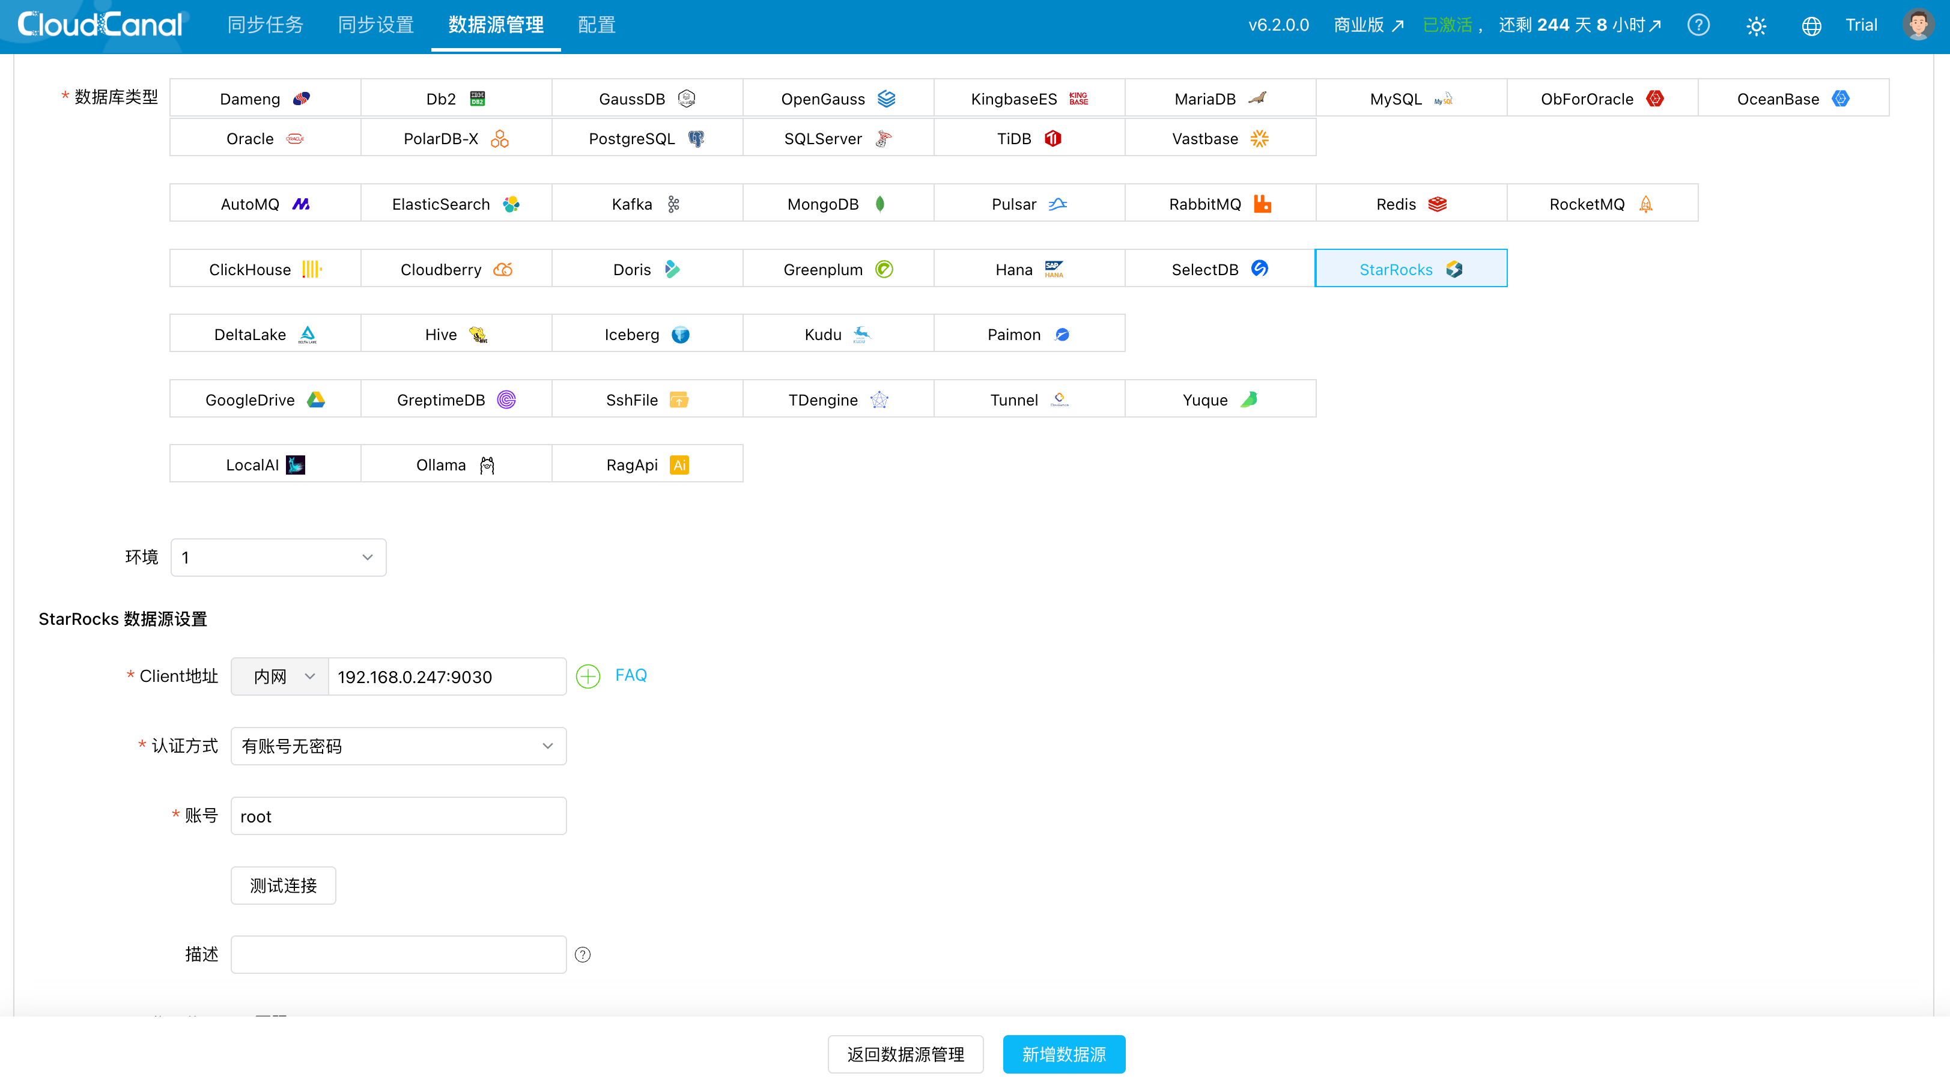1950x1085 pixels.
Task: Open the 内网 network type dropdown
Action: [x=280, y=676]
